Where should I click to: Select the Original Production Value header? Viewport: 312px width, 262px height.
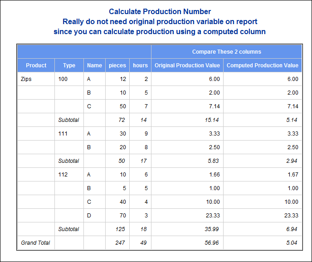point(187,65)
